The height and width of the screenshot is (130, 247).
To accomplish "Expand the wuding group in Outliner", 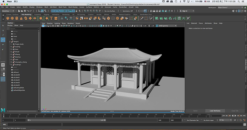I will [12, 47].
